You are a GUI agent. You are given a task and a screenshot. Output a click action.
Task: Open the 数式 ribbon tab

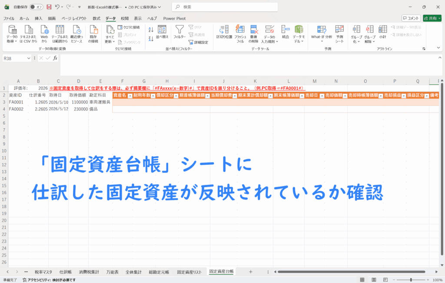(96, 18)
